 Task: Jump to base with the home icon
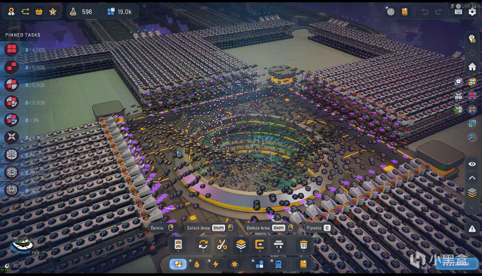tap(472, 66)
